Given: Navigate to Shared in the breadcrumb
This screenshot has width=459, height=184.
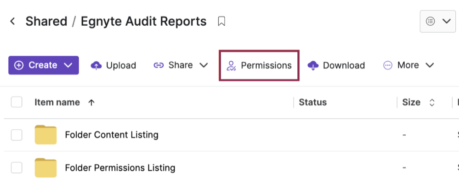Looking at the screenshot, I should point(46,21).
